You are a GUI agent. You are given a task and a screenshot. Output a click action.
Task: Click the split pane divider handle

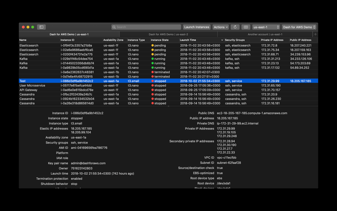pyautogui.click(x=168, y=106)
